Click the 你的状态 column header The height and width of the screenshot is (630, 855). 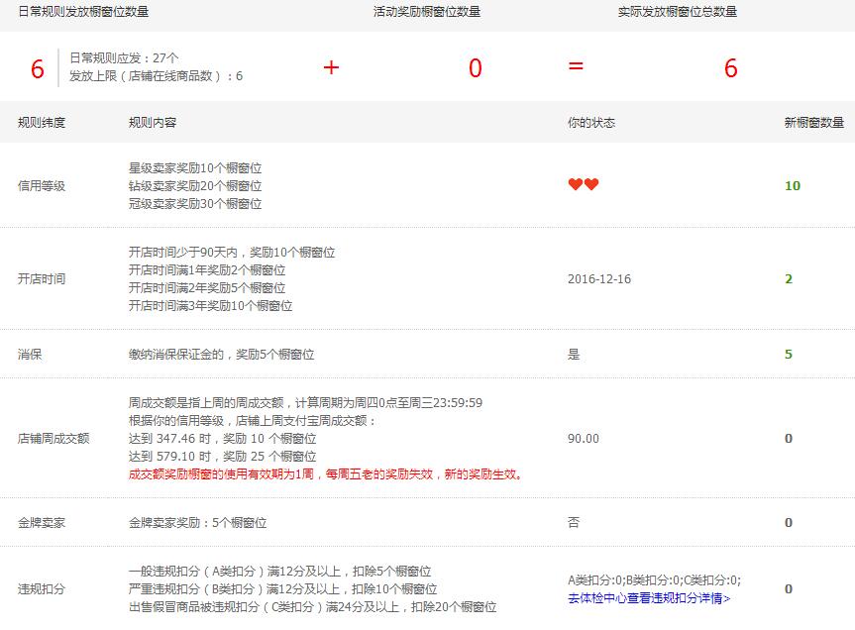[591, 123]
